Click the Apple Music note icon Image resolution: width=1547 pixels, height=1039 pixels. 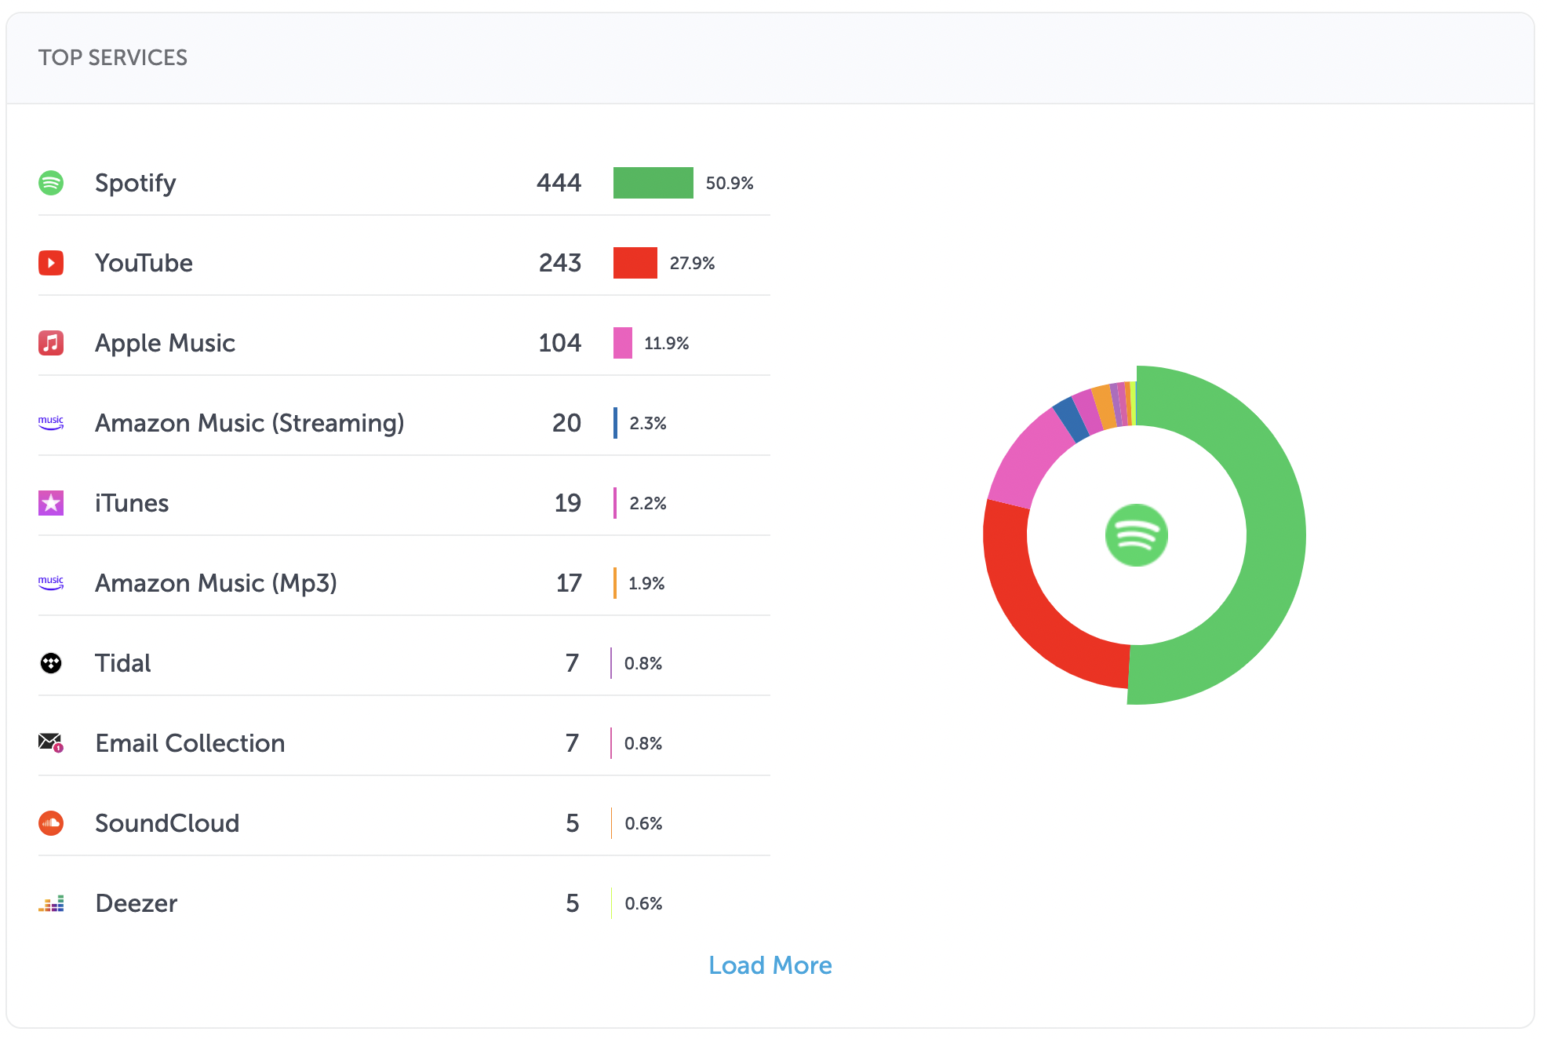pos(51,343)
